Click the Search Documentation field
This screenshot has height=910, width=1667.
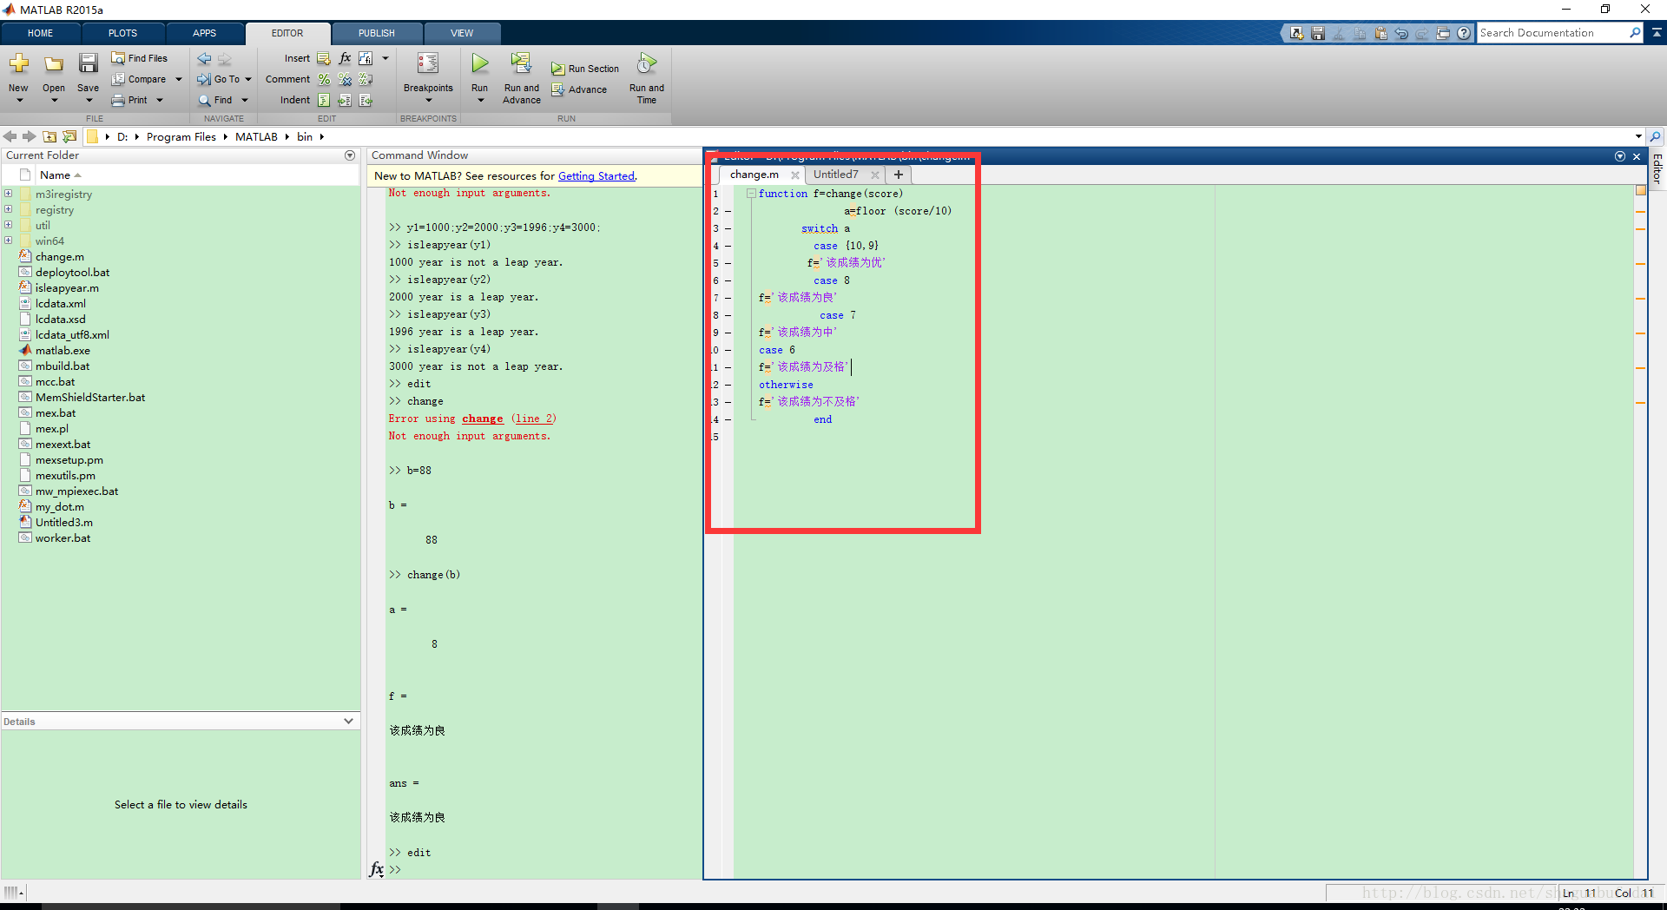1552,33
